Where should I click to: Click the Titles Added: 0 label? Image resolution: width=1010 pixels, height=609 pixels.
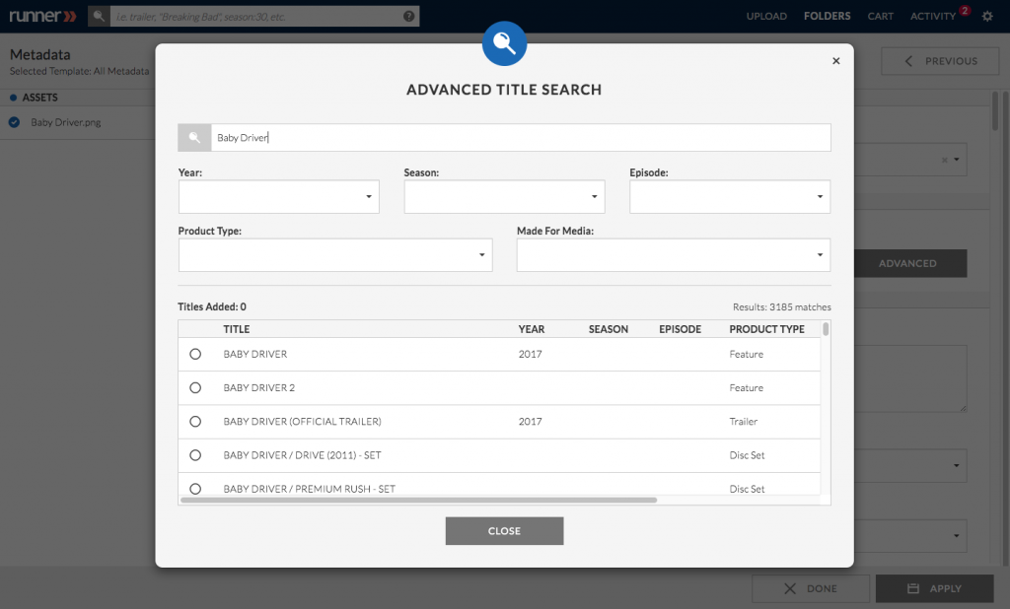212,306
